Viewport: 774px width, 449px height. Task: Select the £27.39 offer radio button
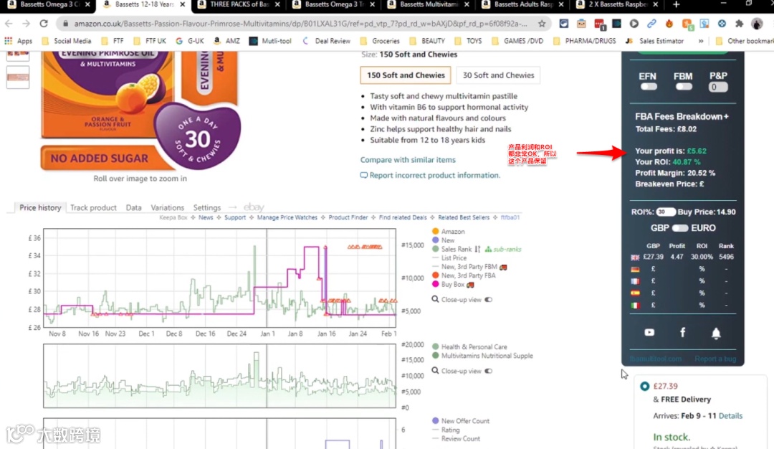pyautogui.click(x=645, y=387)
